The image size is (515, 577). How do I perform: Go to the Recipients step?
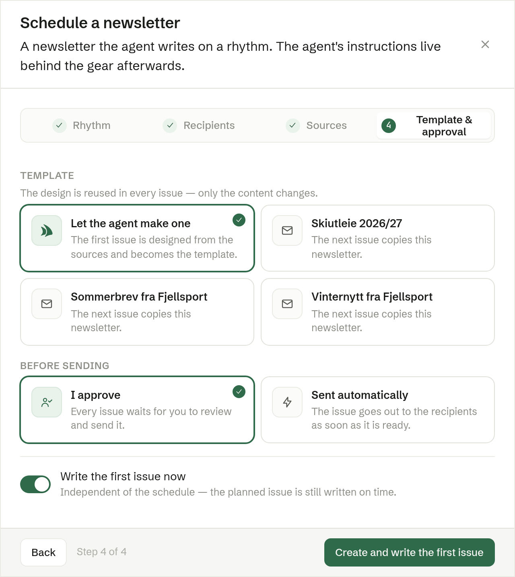point(199,125)
